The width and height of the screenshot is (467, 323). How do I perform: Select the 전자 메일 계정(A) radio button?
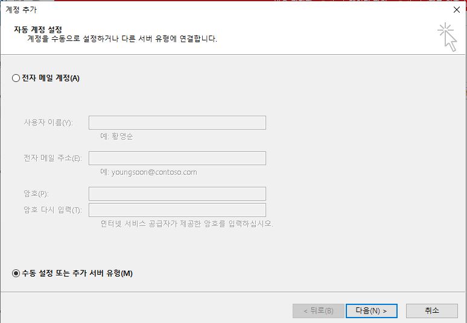pyautogui.click(x=16, y=78)
